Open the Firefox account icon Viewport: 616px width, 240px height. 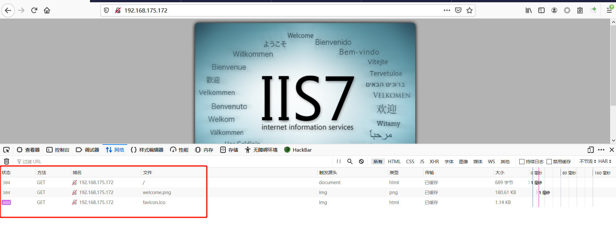pyautogui.click(x=554, y=10)
